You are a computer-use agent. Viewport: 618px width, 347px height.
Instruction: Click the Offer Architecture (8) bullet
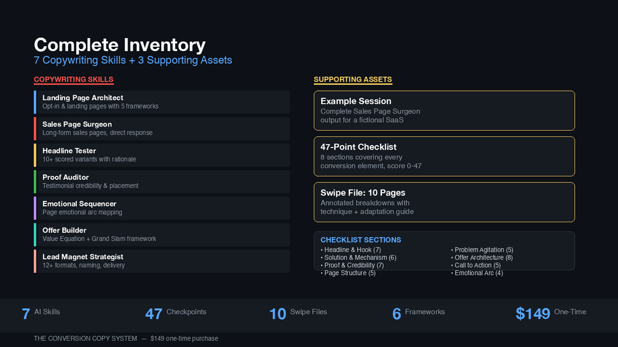click(482, 258)
